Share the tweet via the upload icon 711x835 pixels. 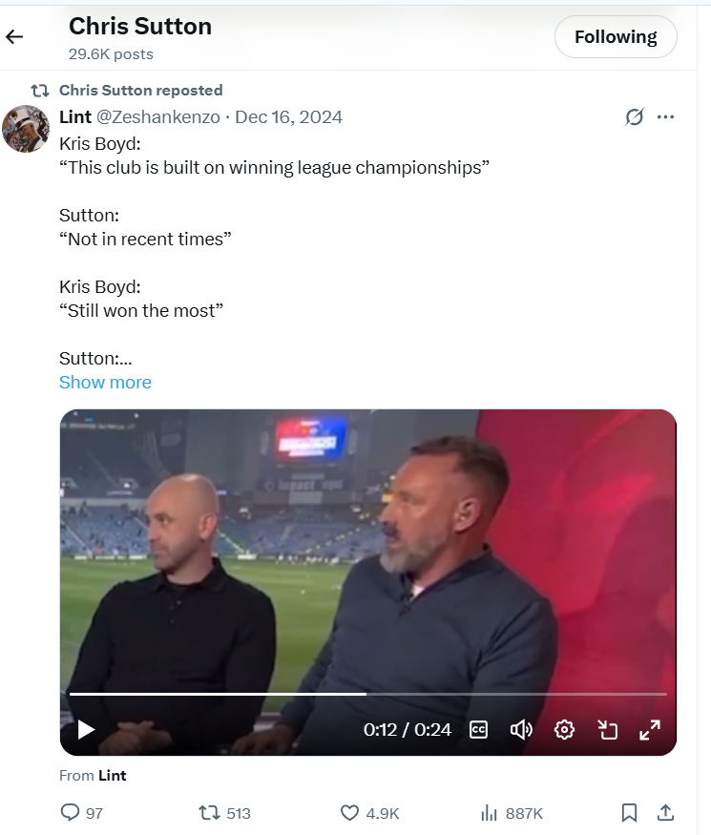pyautogui.click(x=665, y=813)
